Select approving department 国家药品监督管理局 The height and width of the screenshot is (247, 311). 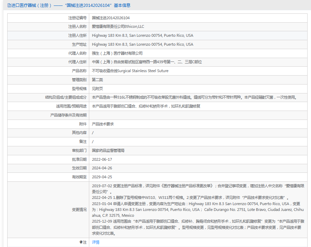(108, 150)
